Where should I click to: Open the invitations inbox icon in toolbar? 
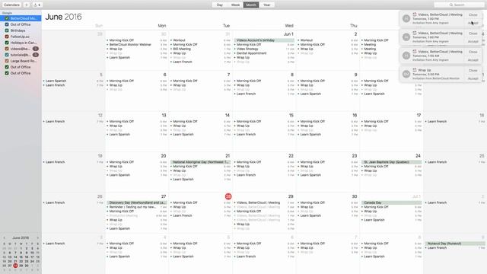37,5
